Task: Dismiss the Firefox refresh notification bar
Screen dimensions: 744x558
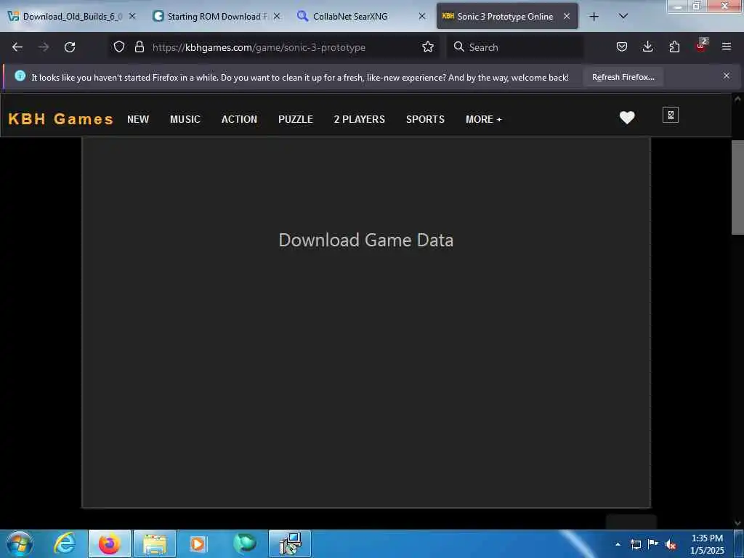Action: point(727,76)
